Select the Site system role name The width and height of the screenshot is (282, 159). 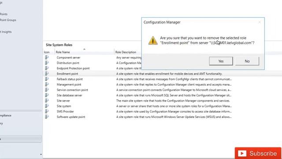click(x=64, y=106)
